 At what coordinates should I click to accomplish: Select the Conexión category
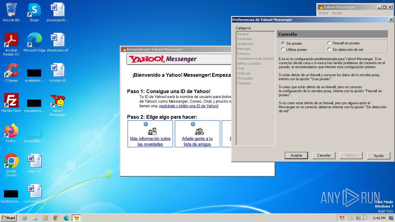pyautogui.click(x=244, y=83)
